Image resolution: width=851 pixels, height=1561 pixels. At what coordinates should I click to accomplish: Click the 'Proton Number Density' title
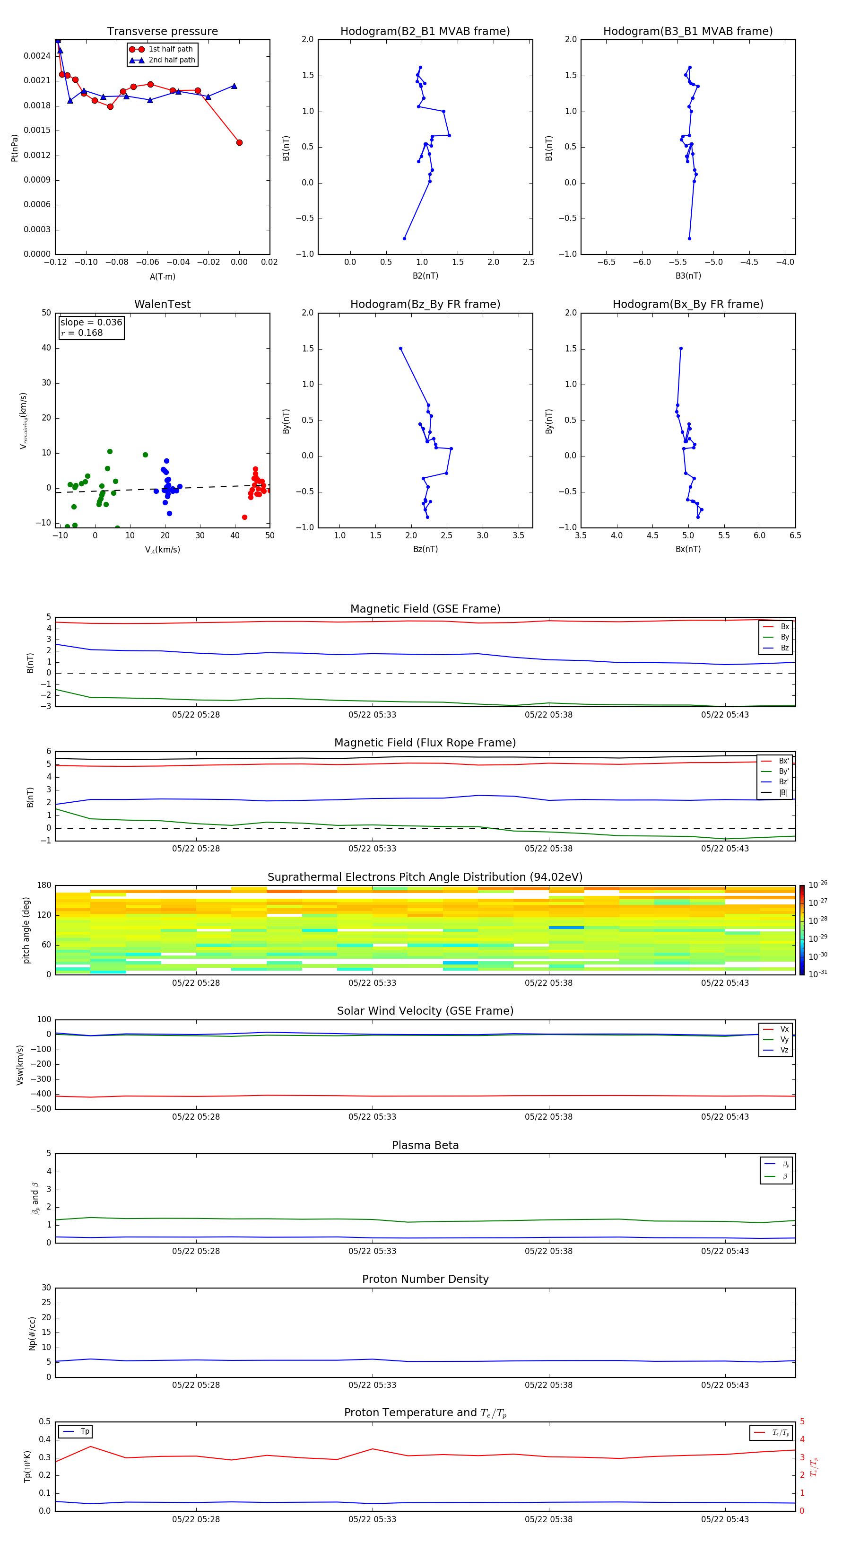(425, 1279)
